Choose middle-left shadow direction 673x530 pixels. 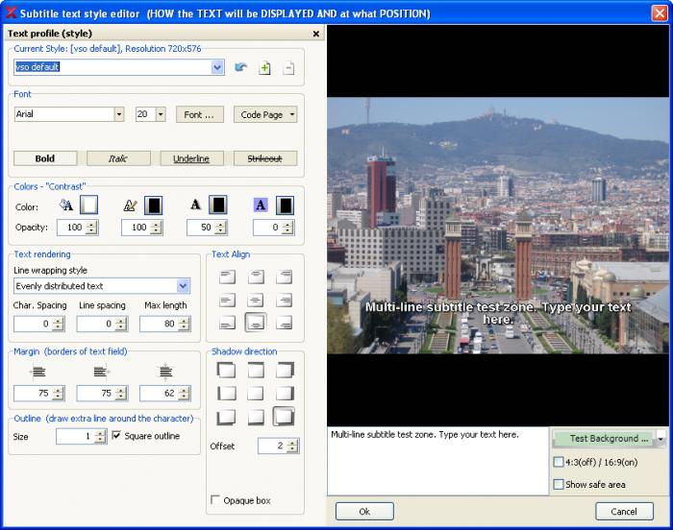point(227,394)
